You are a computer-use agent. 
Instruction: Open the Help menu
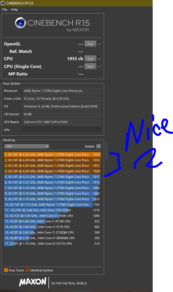pos(14,9)
